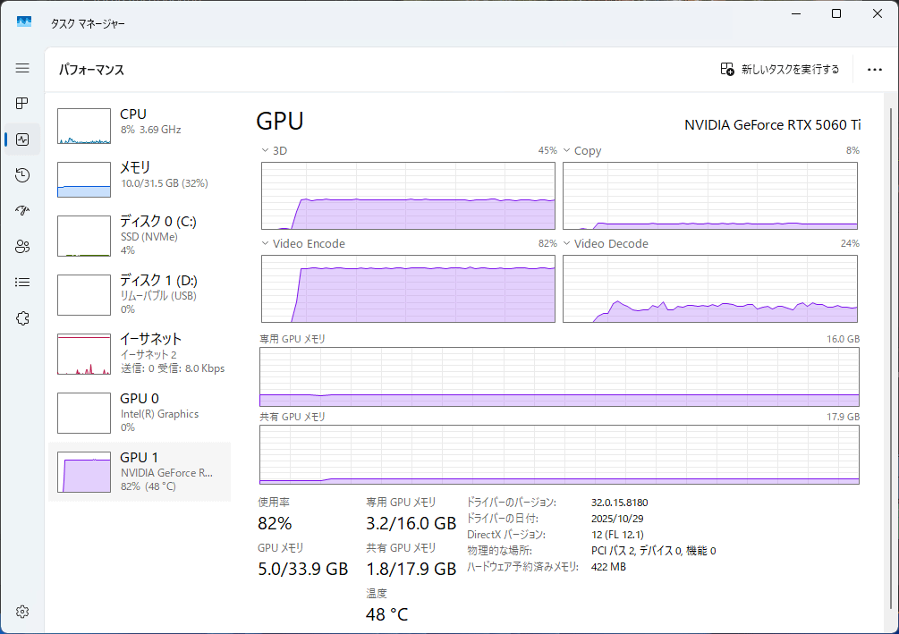Screen dimensions: 899x634
Task: Select イーサネット network entry
Action: click(140, 352)
